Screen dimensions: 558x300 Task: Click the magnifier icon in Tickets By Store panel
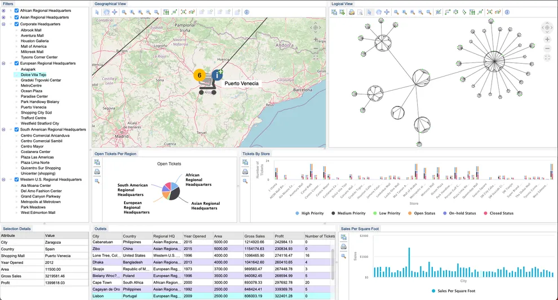[245, 181]
